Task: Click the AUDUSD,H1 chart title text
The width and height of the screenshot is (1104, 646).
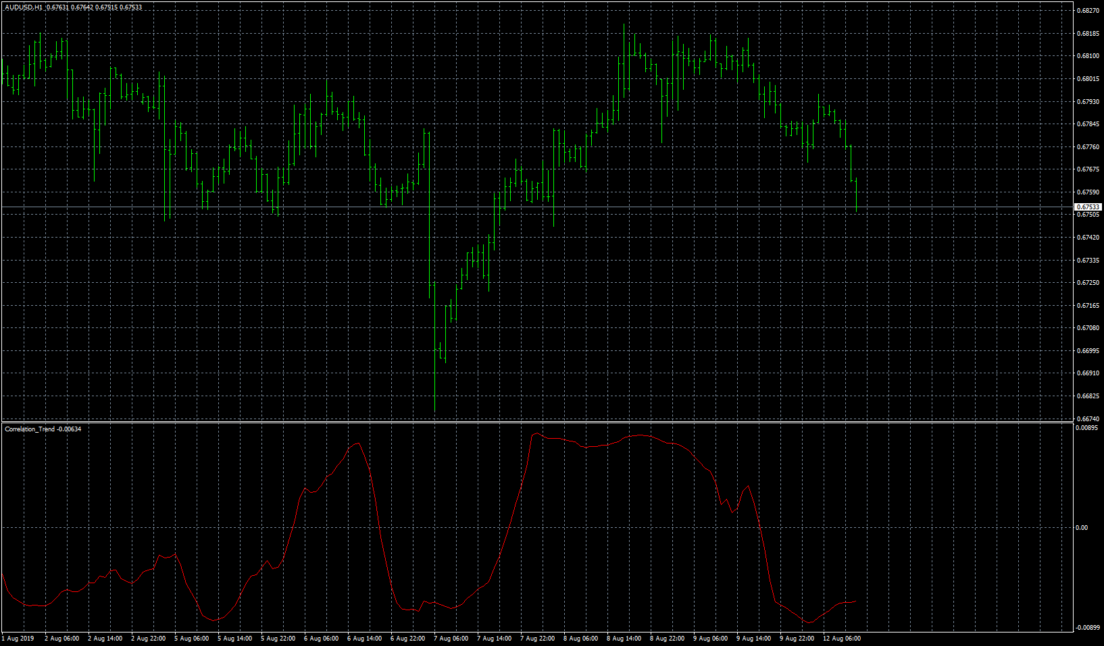Action: pyautogui.click(x=24, y=7)
